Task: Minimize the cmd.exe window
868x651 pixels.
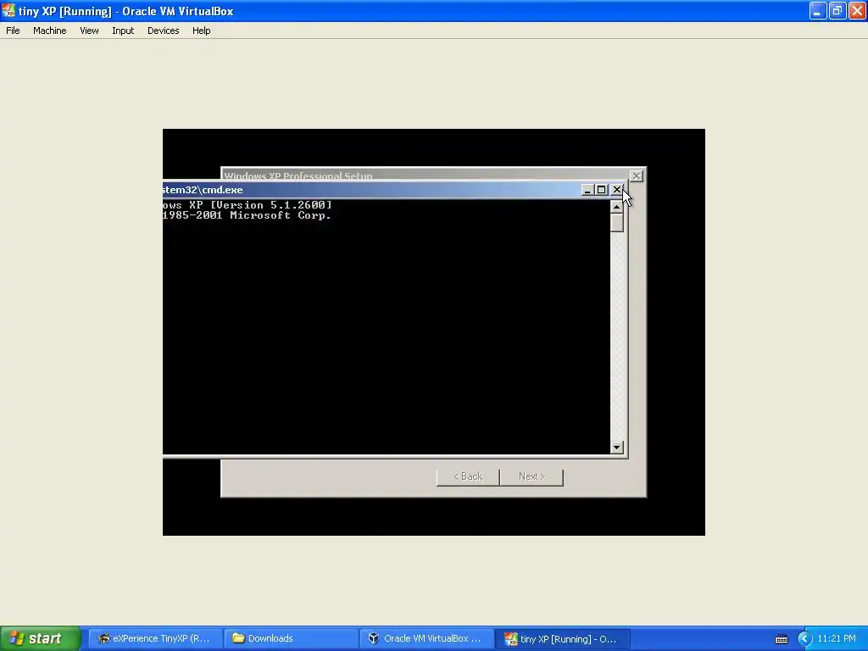Action: tap(587, 190)
